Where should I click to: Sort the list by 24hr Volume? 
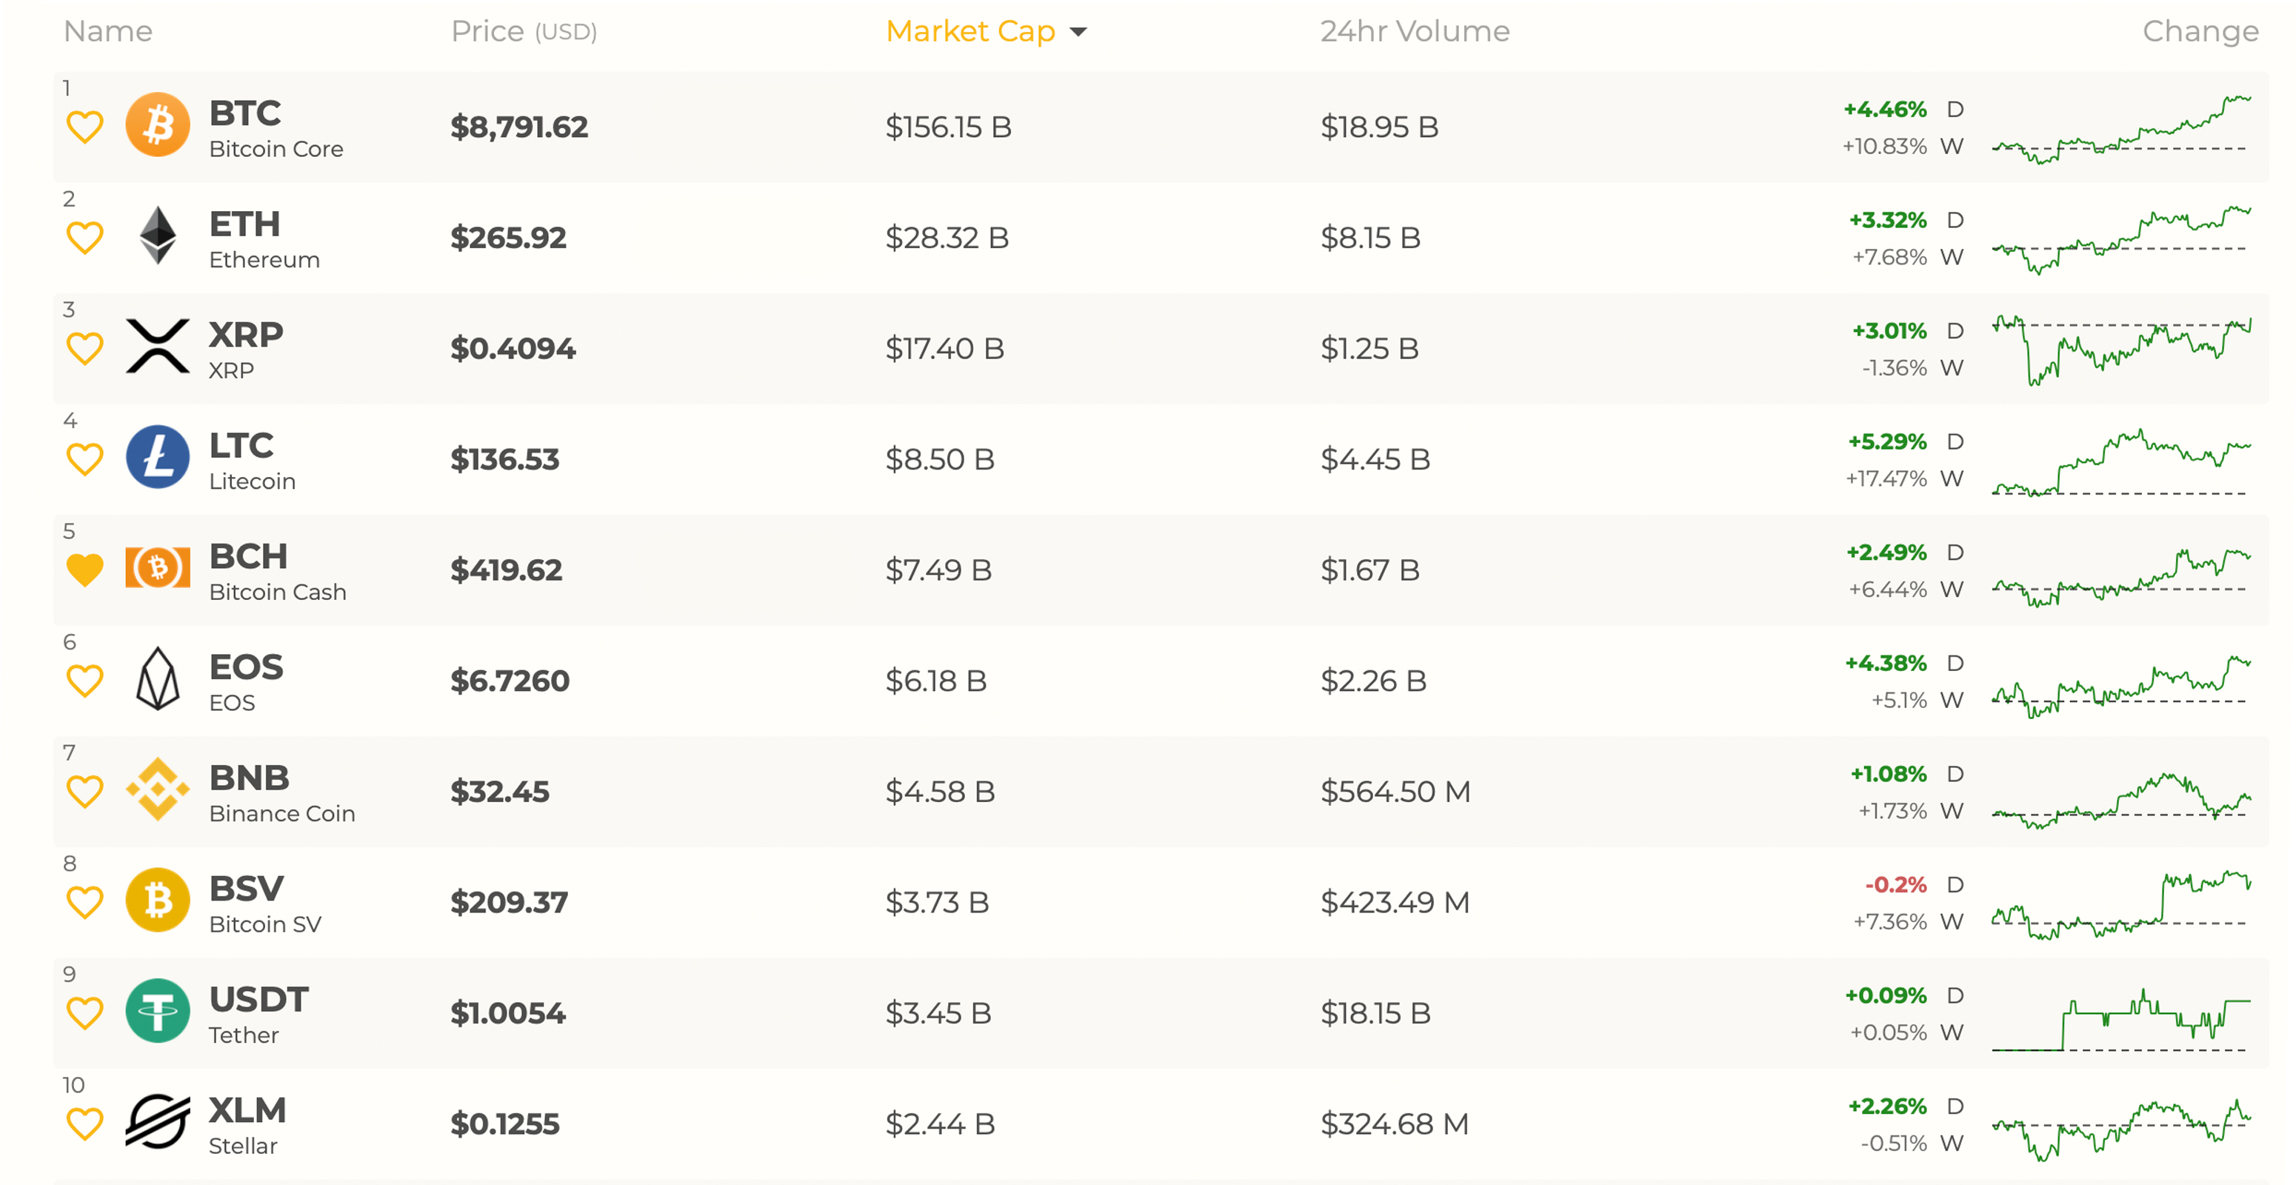1415,32
